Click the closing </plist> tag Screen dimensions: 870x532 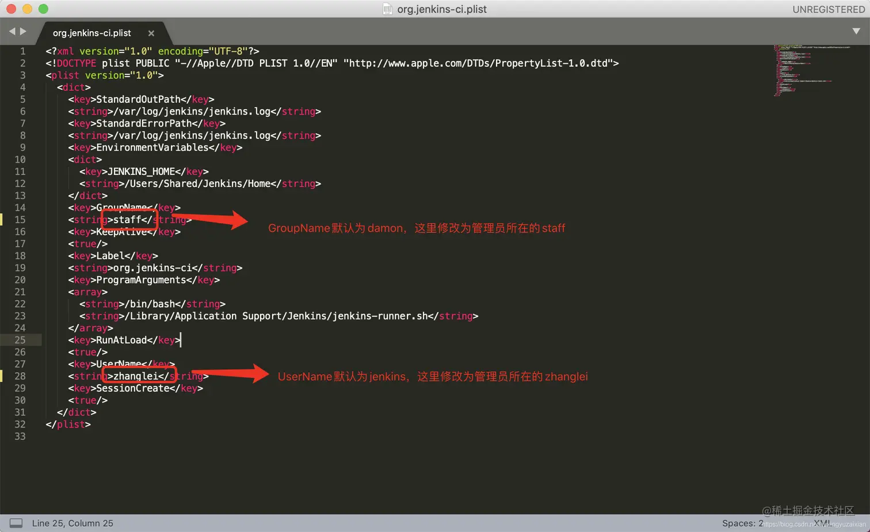[68, 424]
